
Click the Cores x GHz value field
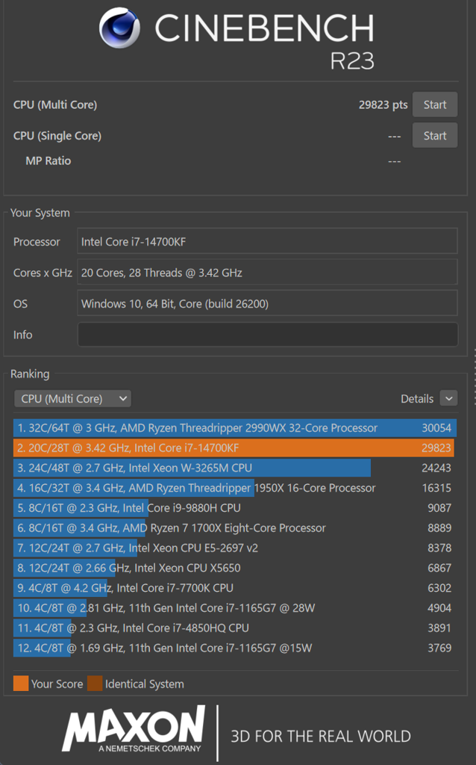pos(267,273)
